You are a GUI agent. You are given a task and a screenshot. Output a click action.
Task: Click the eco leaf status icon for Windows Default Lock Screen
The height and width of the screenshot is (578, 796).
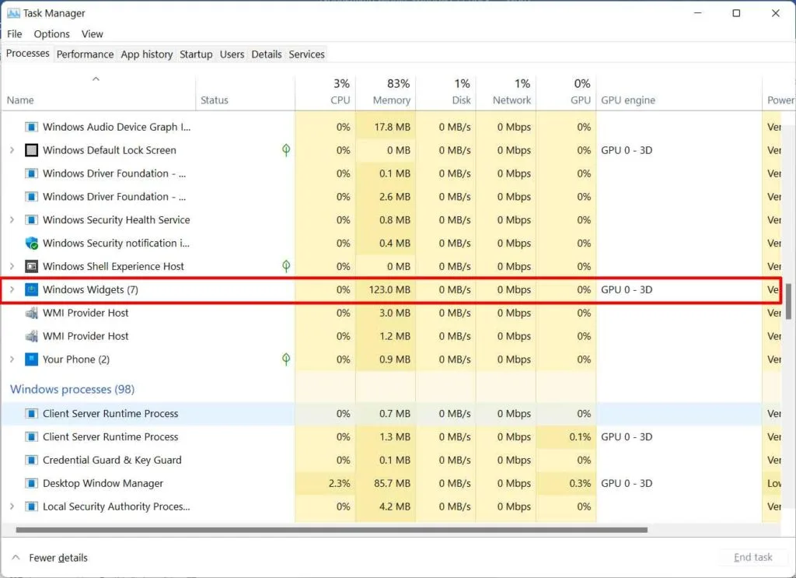coord(286,150)
